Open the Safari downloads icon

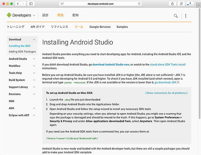click(190, 4)
